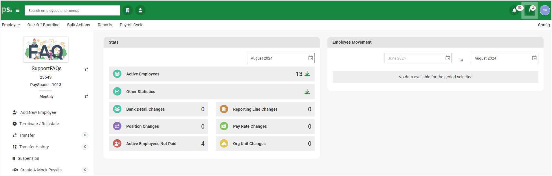Download the Other Statistics report
This screenshot has height=176, width=552.
307,92
